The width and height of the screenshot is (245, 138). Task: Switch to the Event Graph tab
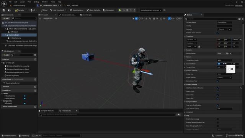[86, 15]
